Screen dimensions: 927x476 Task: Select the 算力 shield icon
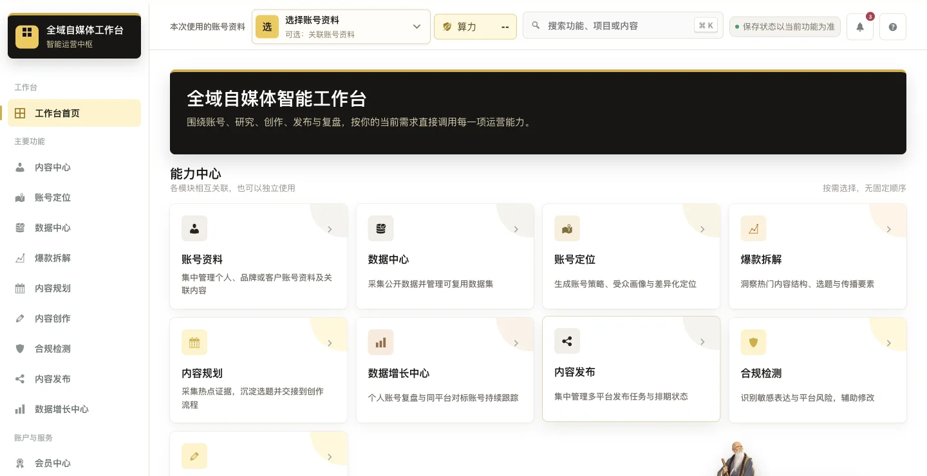click(x=447, y=27)
